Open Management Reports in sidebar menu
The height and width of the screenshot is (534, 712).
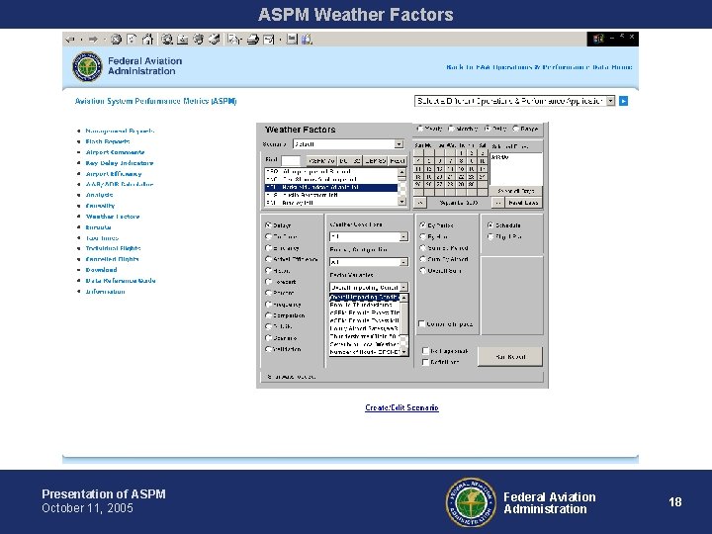pyautogui.click(x=120, y=131)
